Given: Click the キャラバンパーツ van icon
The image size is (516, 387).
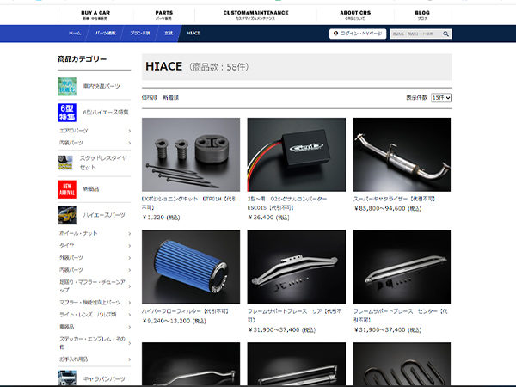Looking at the screenshot, I should pyautogui.click(x=67, y=378).
